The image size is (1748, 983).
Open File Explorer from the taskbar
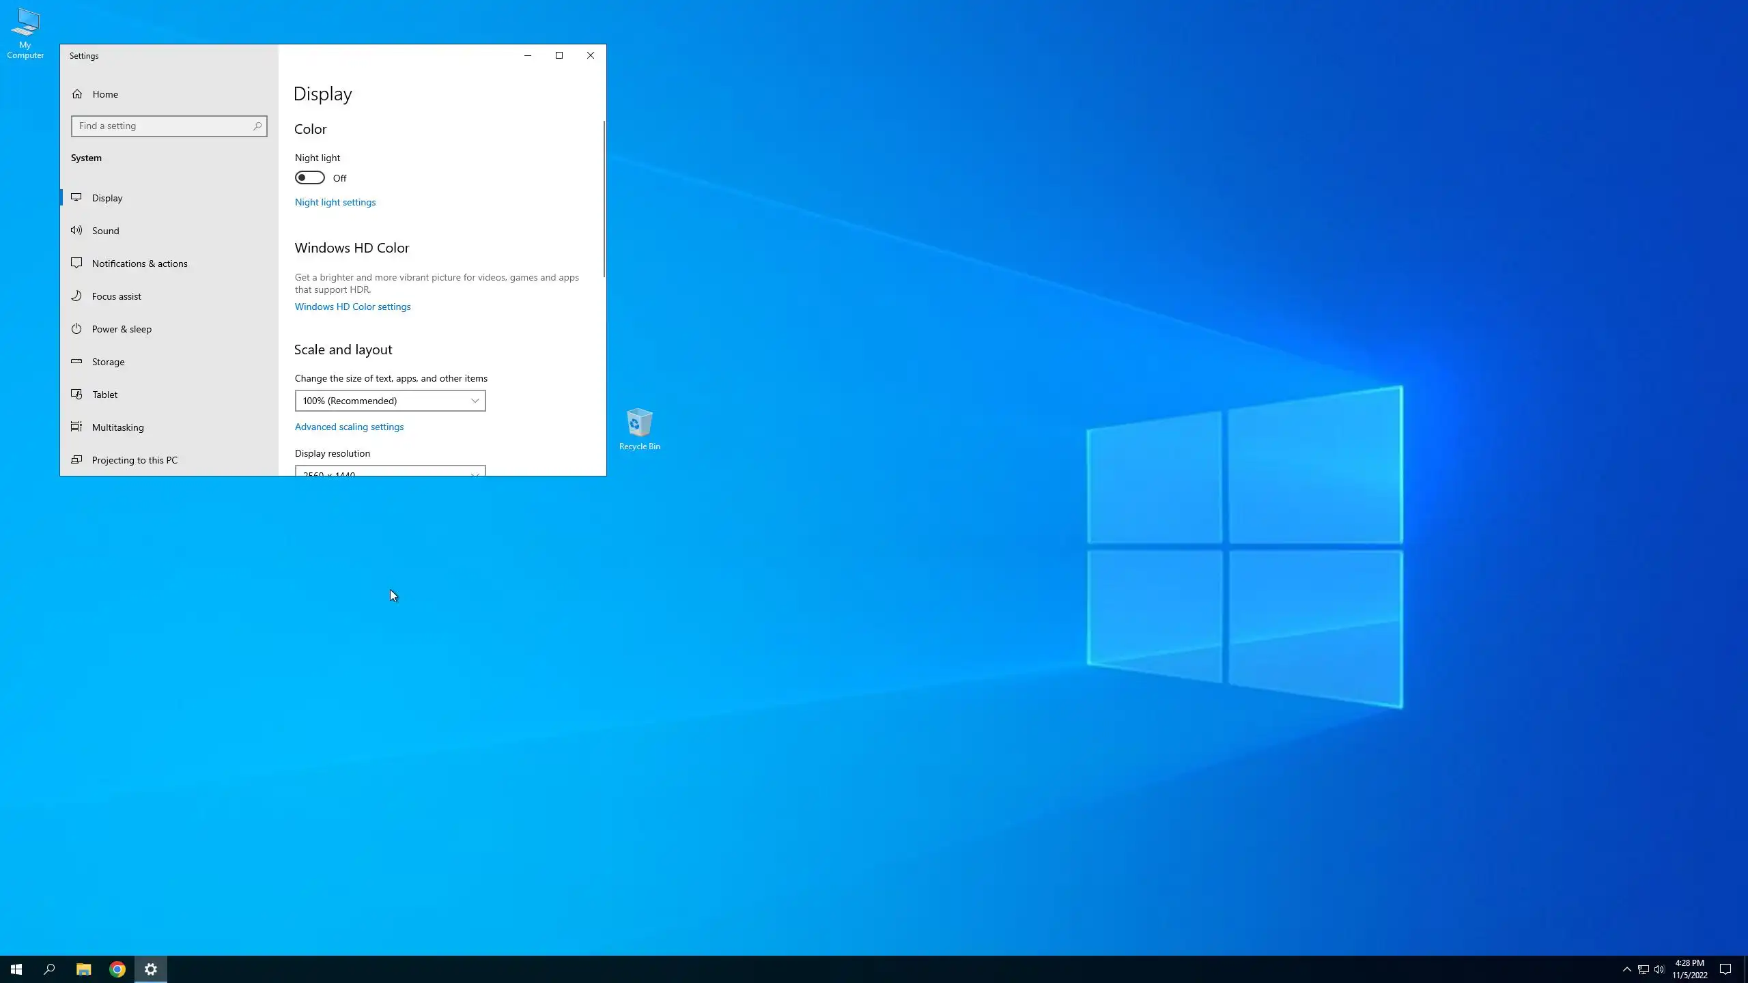[83, 969]
